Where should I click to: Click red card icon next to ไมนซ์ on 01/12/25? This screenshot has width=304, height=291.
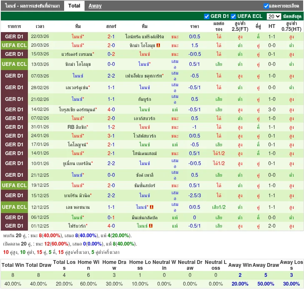[x=150, y=226]
